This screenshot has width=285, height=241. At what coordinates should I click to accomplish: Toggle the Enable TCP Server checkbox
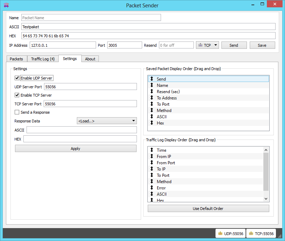point(17,95)
